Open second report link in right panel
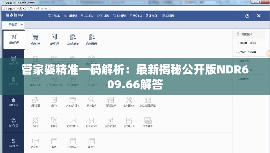The height and width of the screenshot is (153, 270). pos(247,52)
